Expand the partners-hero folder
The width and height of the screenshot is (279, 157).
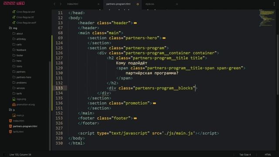[x=24, y=77]
